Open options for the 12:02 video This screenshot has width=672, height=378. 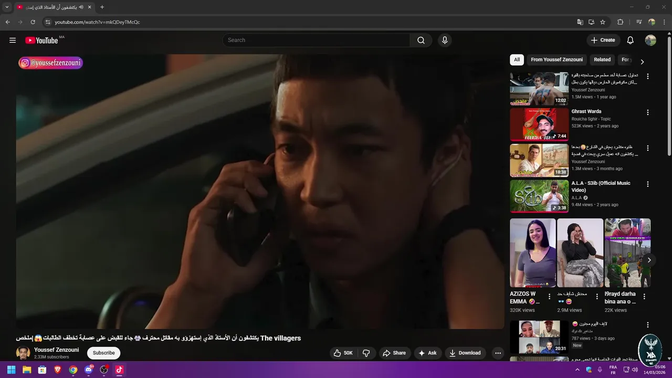click(x=647, y=76)
